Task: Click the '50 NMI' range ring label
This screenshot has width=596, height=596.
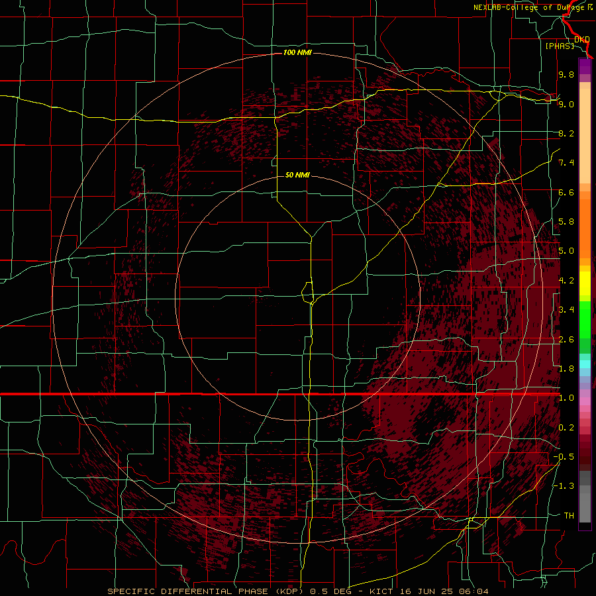Action: click(297, 175)
